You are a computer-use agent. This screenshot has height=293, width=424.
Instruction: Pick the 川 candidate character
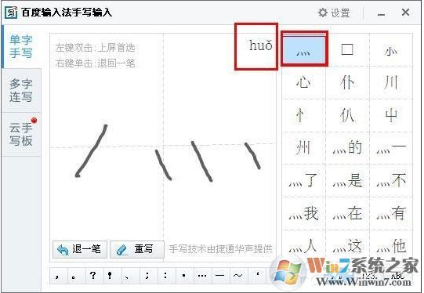pyautogui.click(x=391, y=82)
